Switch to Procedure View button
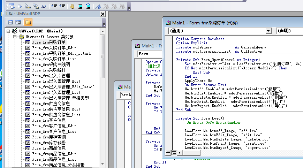Screen dimensions: 303x168 coord(168,153)
